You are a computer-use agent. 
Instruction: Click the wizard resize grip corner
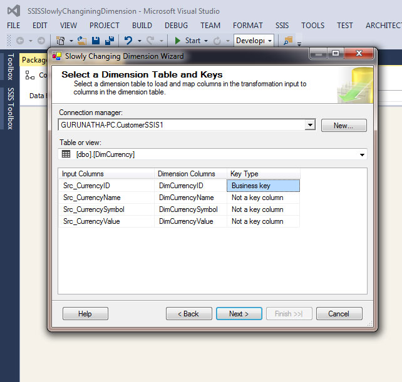369,324
